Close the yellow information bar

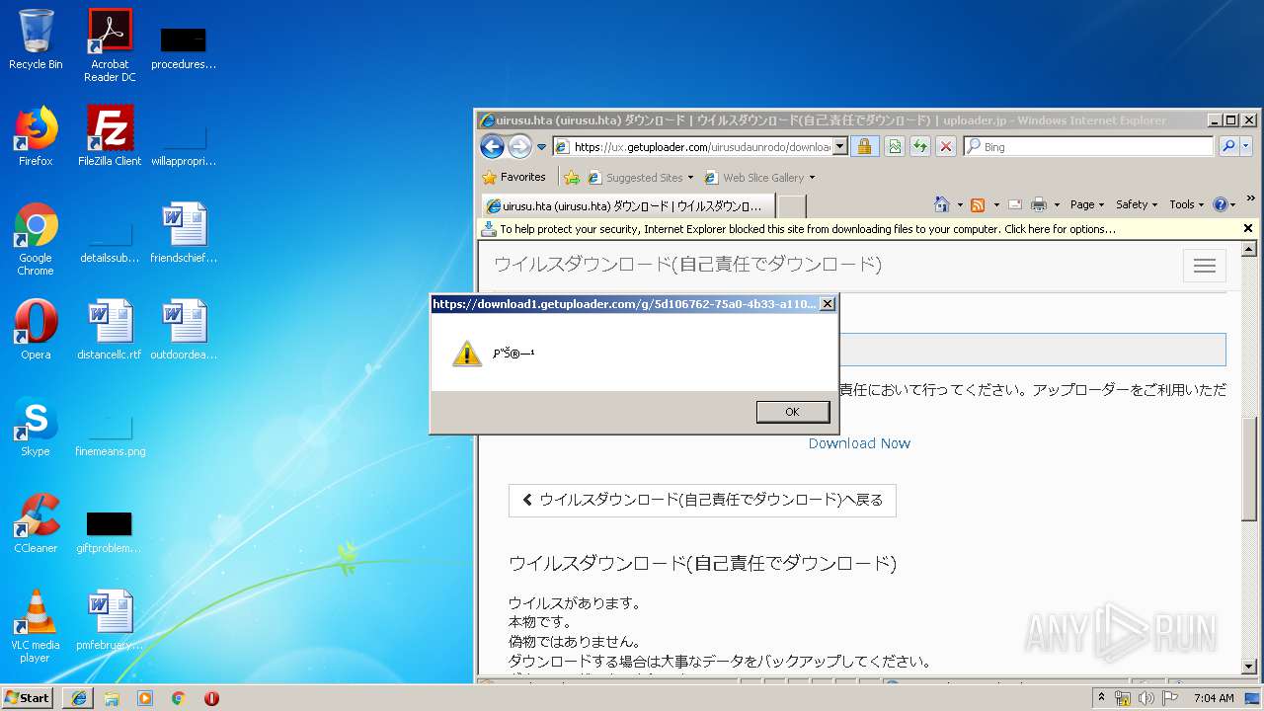1248,228
